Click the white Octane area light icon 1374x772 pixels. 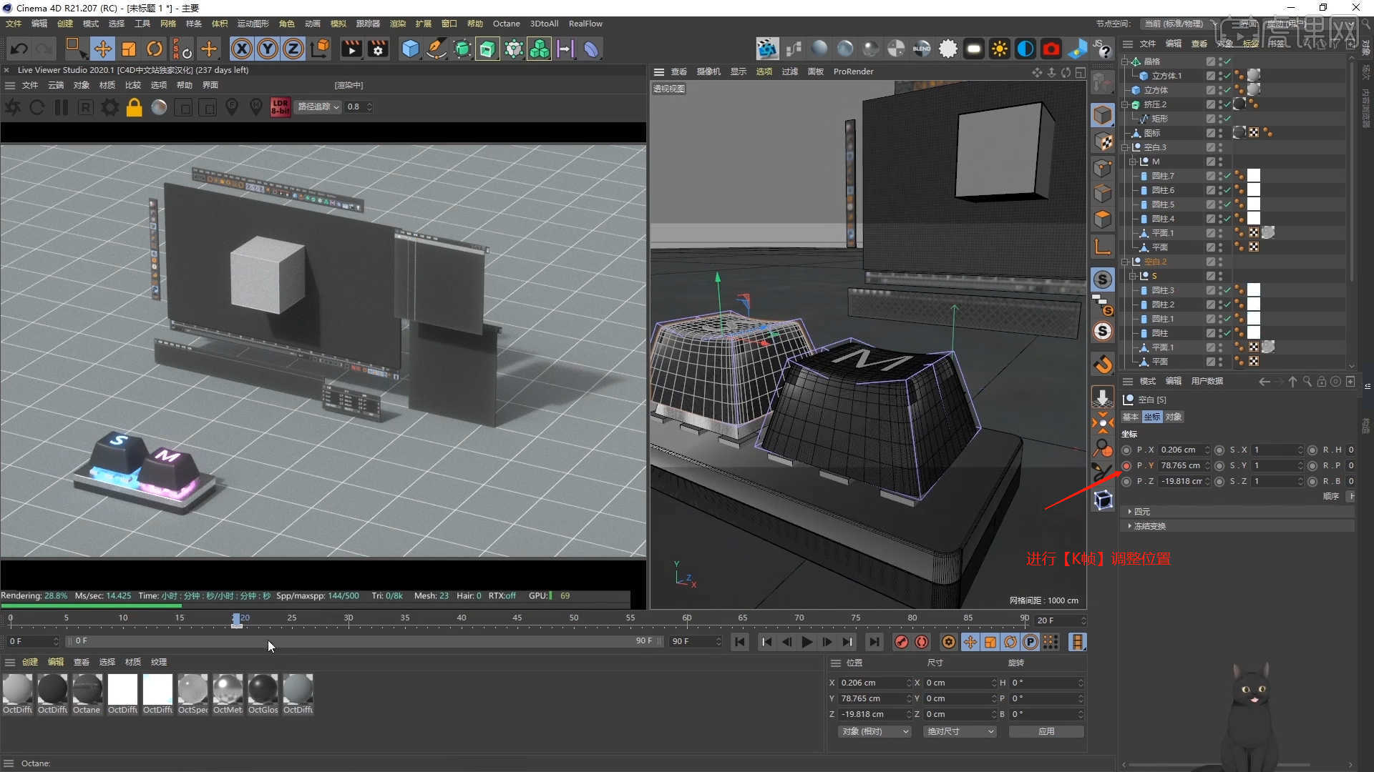click(974, 49)
